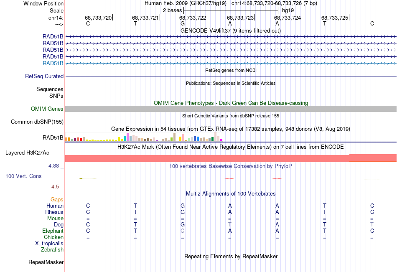The width and height of the screenshot is (397, 272).
Task: Open 100 vertebrates Basewise Conservation by PhyloP title
Action: coord(231,166)
